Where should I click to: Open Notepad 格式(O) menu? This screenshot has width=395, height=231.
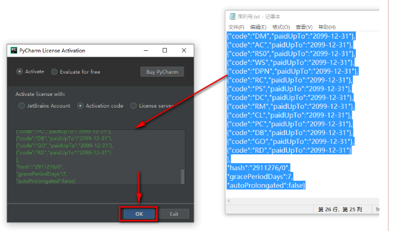[x=281, y=27]
